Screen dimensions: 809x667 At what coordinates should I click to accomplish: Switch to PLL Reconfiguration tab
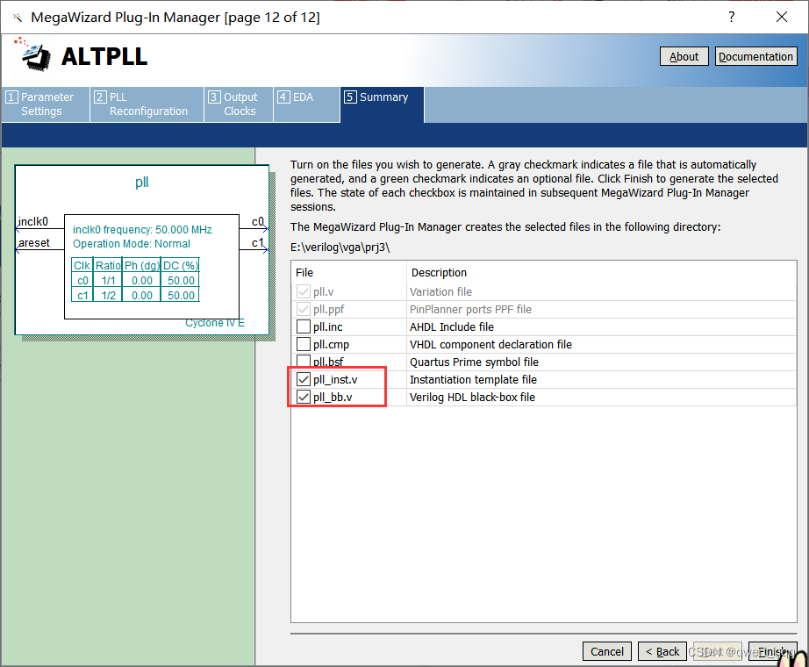(x=147, y=104)
